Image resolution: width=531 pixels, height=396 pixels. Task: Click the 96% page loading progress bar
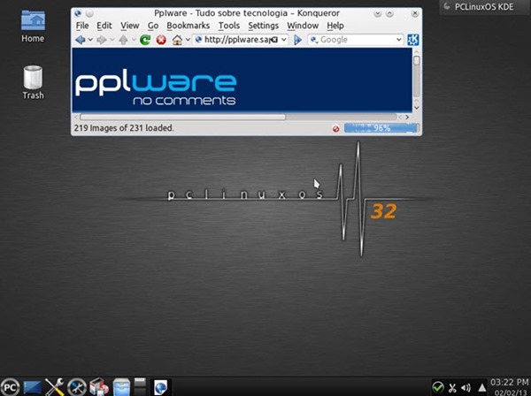tap(381, 128)
